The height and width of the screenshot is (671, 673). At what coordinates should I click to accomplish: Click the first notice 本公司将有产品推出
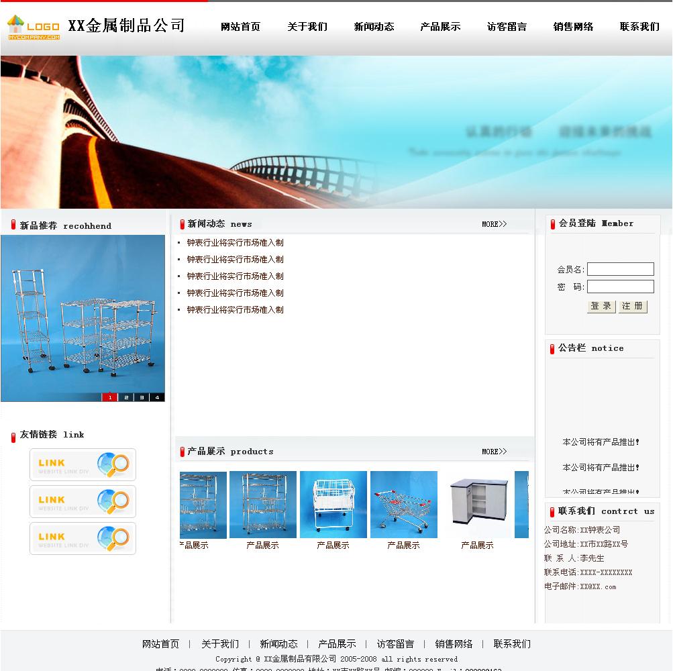pos(601,442)
